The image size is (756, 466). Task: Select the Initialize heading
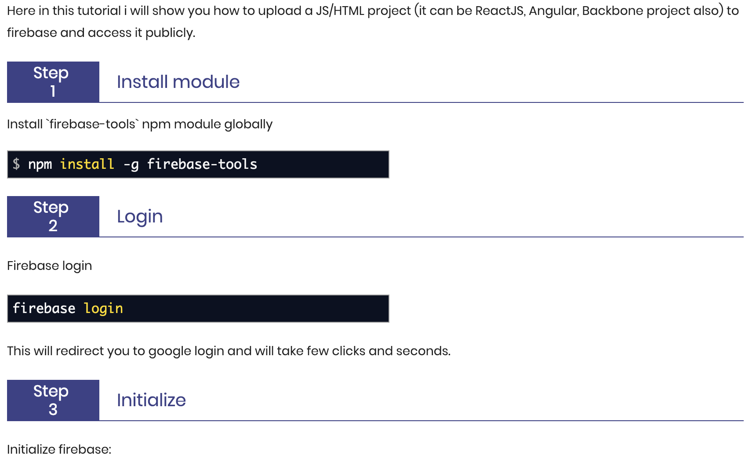click(x=151, y=400)
